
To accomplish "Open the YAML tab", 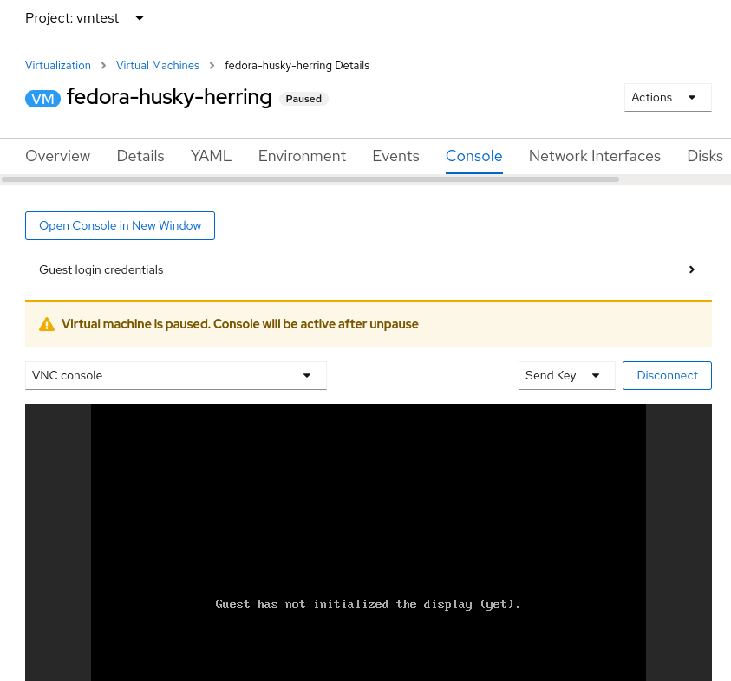I will tap(211, 156).
